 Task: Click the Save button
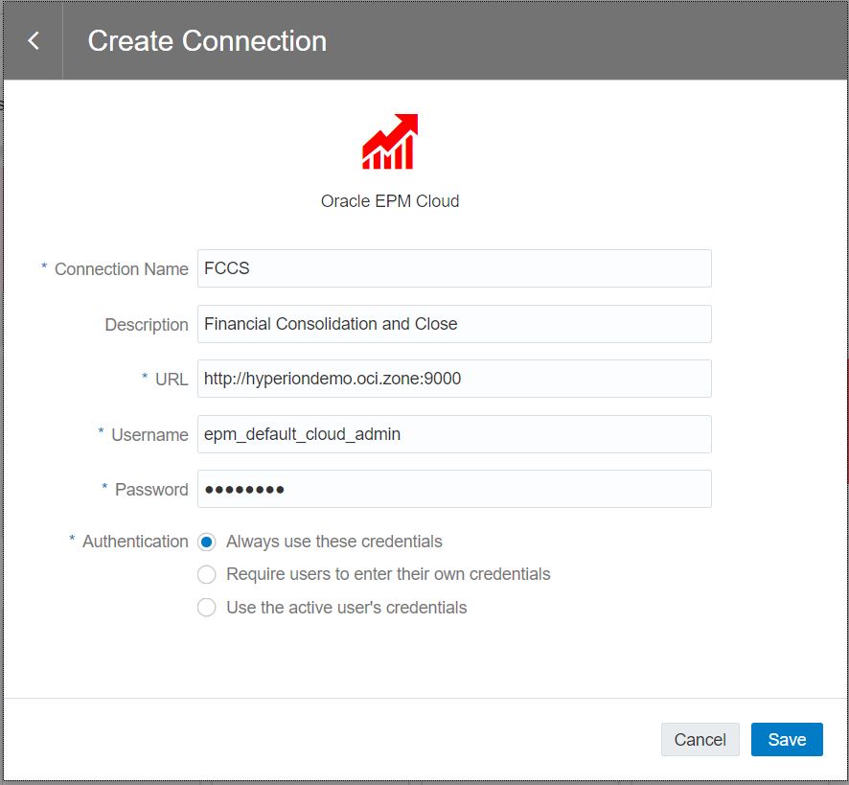[787, 739]
